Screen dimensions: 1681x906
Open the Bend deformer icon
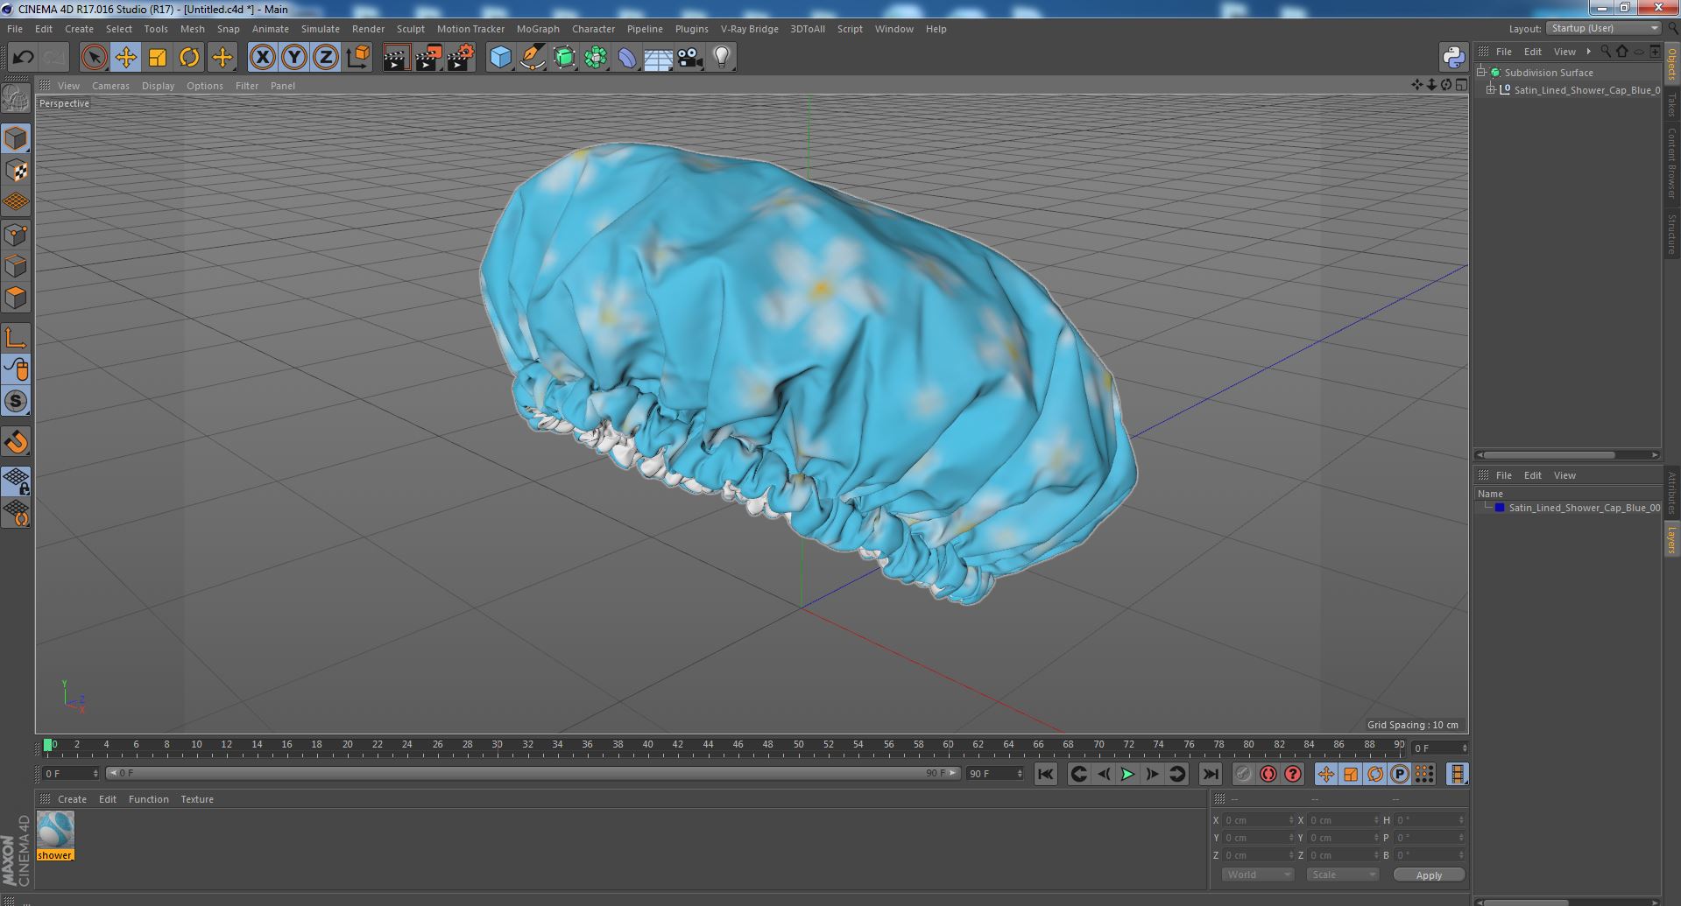627,58
